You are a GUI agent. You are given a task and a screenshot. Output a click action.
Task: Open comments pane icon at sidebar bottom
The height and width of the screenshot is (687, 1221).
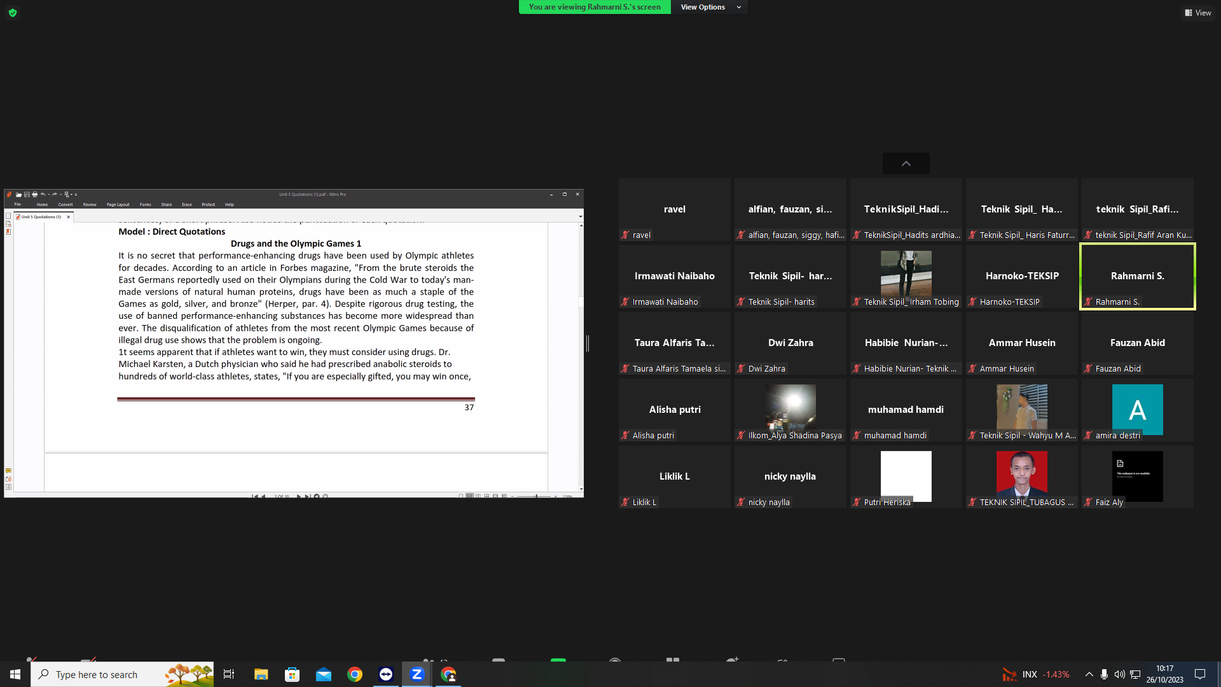[8, 471]
